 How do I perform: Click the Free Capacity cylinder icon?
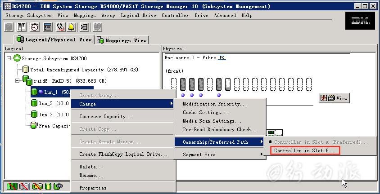pos(34,125)
